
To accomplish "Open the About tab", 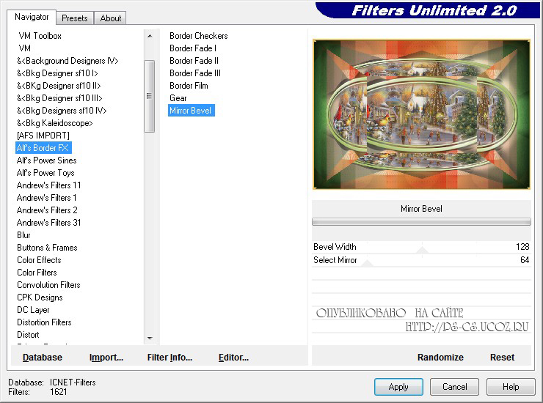I will [x=111, y=18].
